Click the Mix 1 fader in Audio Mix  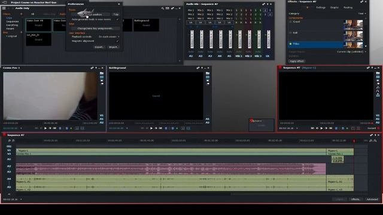pos(239,39)
